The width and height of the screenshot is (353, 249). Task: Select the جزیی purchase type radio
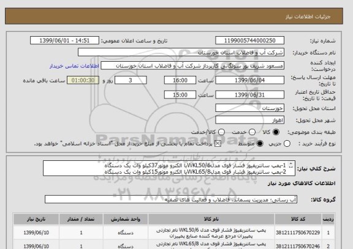click(x=287, y=144)
